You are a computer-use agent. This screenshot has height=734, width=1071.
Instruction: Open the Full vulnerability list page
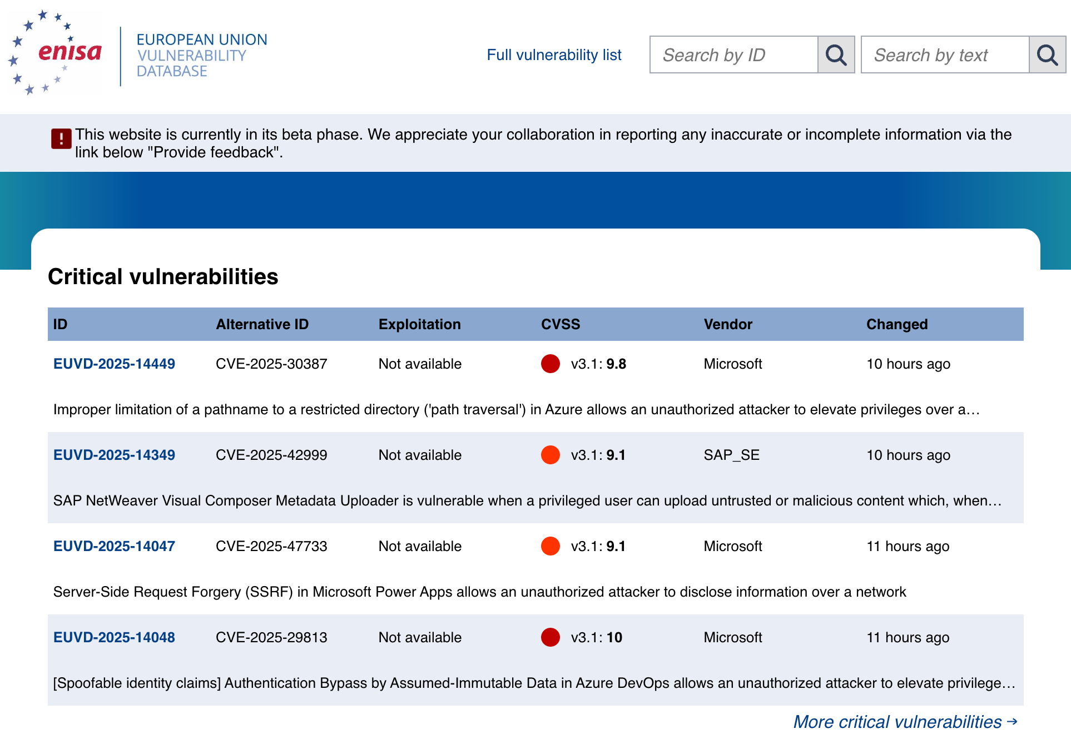click(554, 55)
